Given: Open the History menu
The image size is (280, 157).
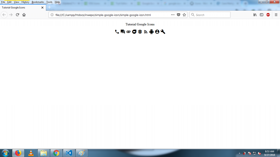Looking at the screenshot, I should pos(25,2).
